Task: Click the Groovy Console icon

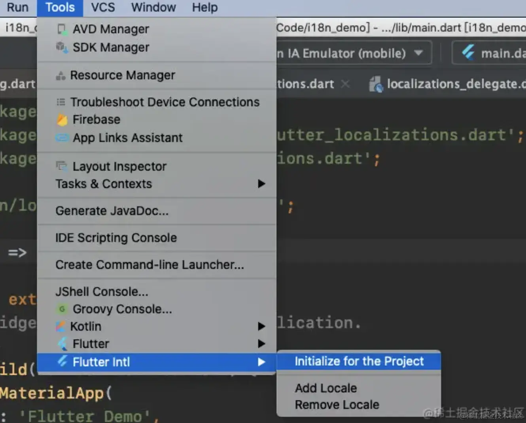Action: coord(62,309)
